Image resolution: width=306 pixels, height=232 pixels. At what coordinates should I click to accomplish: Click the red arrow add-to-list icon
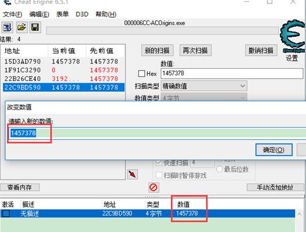pyautogui.click(x=133, y=174)
